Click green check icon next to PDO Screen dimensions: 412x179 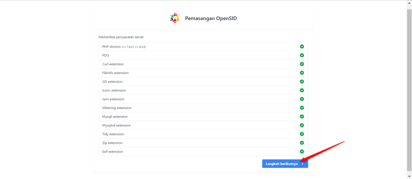pyautogui.click(x=302, y=55)
